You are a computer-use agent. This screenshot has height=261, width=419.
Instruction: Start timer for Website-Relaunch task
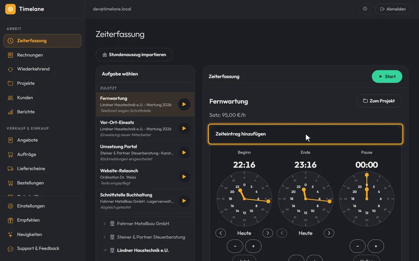(184, 177)
